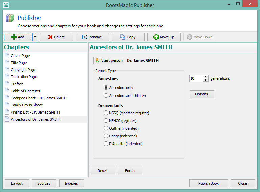Open Fonts settings

(x=130, y=171)
